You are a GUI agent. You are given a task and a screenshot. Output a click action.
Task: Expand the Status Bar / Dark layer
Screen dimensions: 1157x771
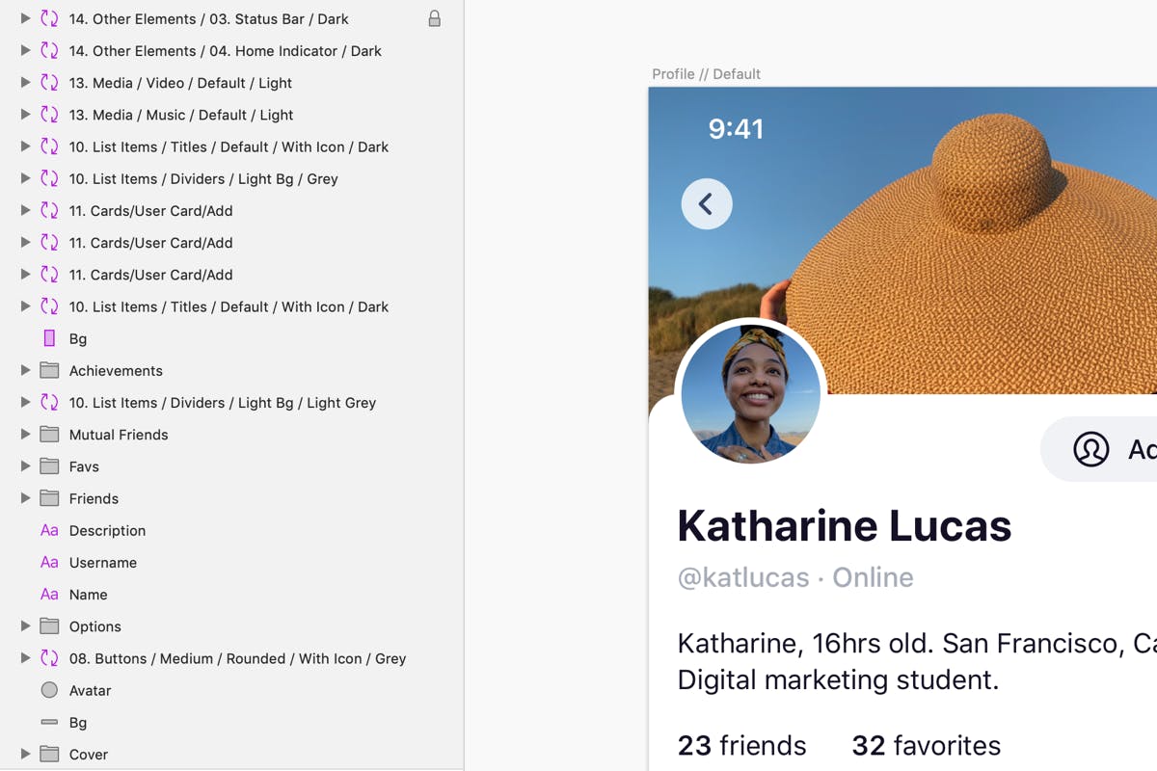(25, 18)
